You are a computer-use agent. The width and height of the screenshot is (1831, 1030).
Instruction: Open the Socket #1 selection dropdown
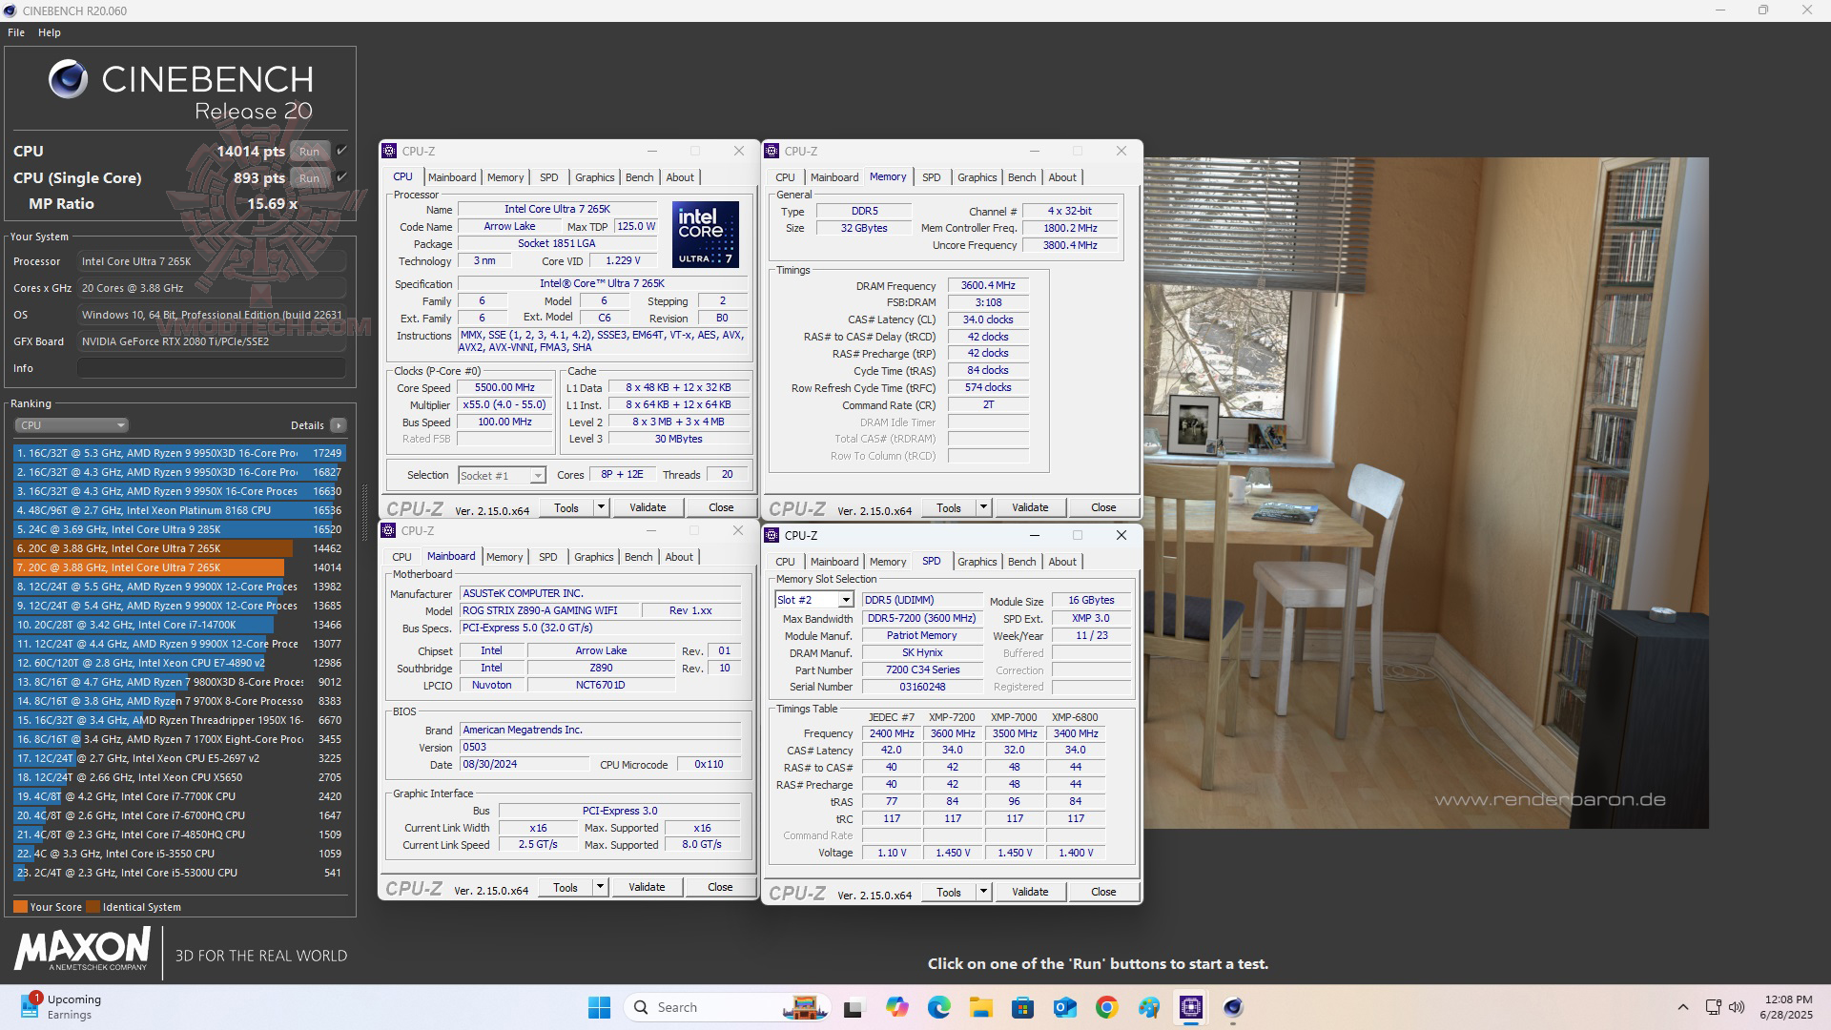[537, 475]
